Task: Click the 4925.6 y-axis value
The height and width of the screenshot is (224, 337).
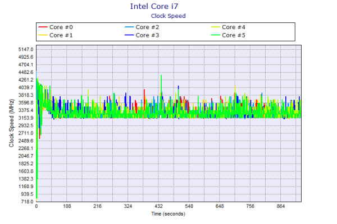Action: [x=26, y=57]
